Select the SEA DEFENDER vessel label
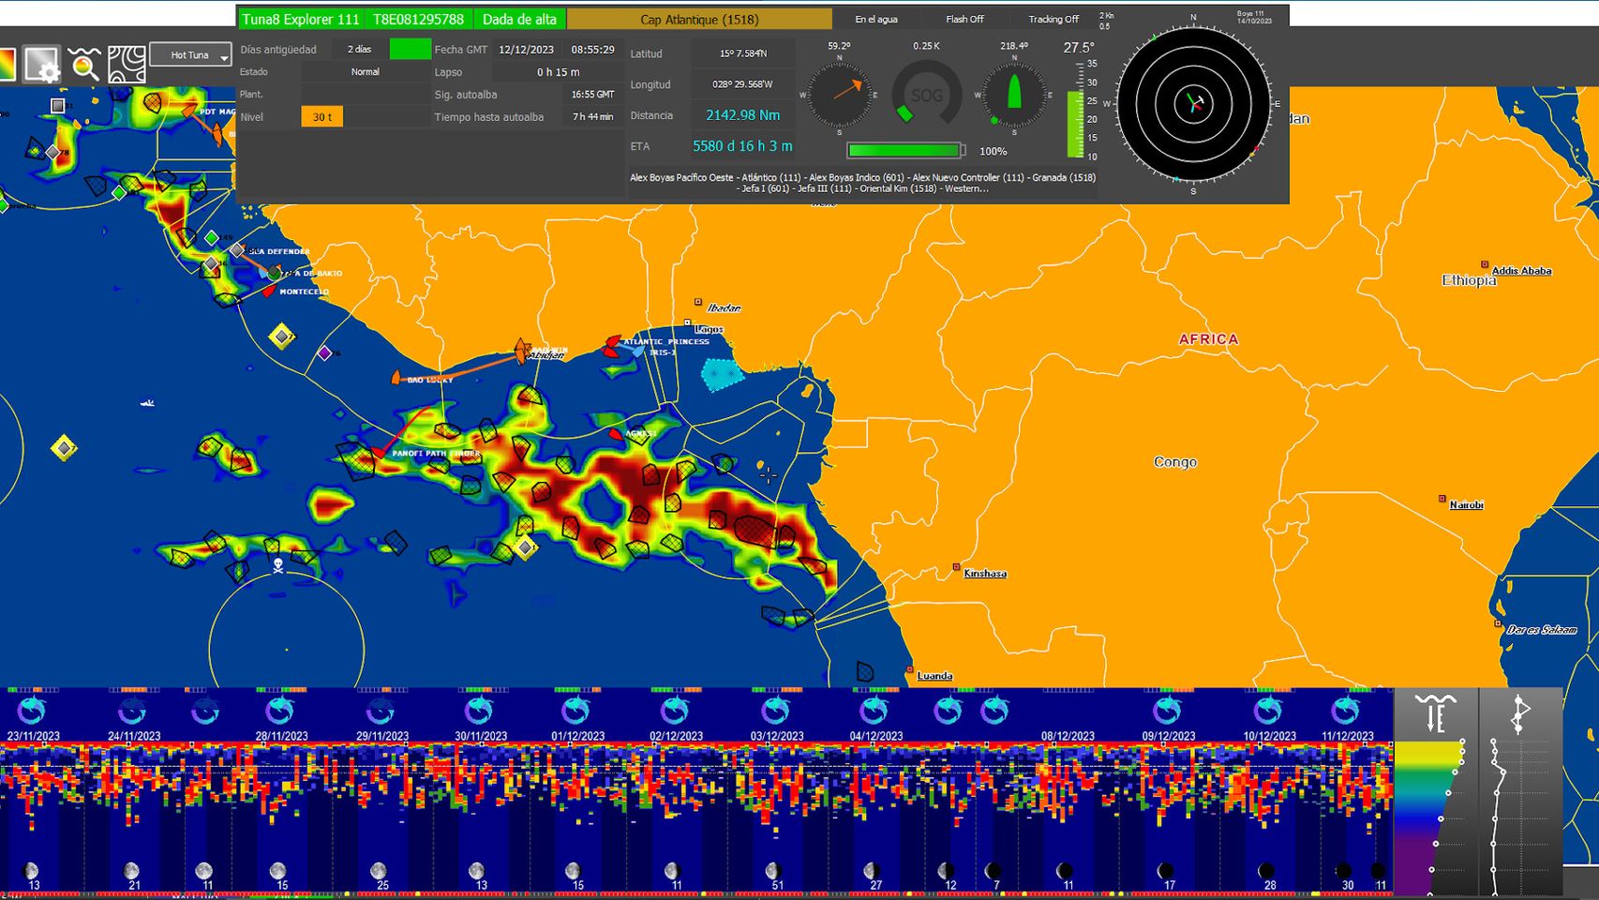This screenshot has height=900, width=1599. (x=279, y=251)
